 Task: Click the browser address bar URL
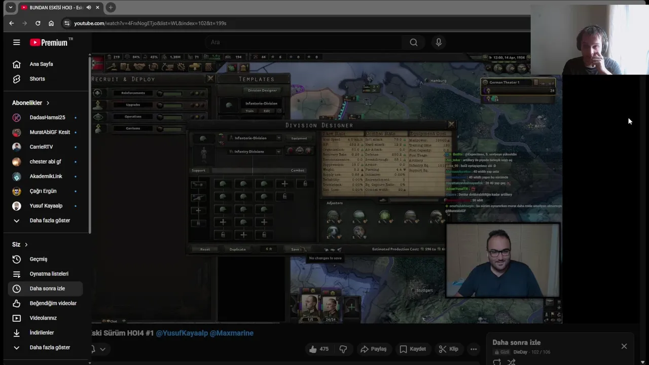tap(150, 23)
